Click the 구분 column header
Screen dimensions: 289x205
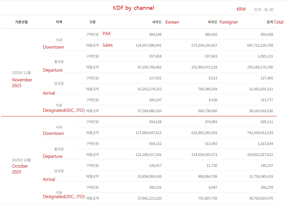pyautogui.click(x=92, y=22)
